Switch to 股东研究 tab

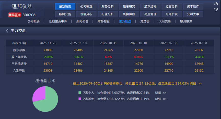[129, 6]
